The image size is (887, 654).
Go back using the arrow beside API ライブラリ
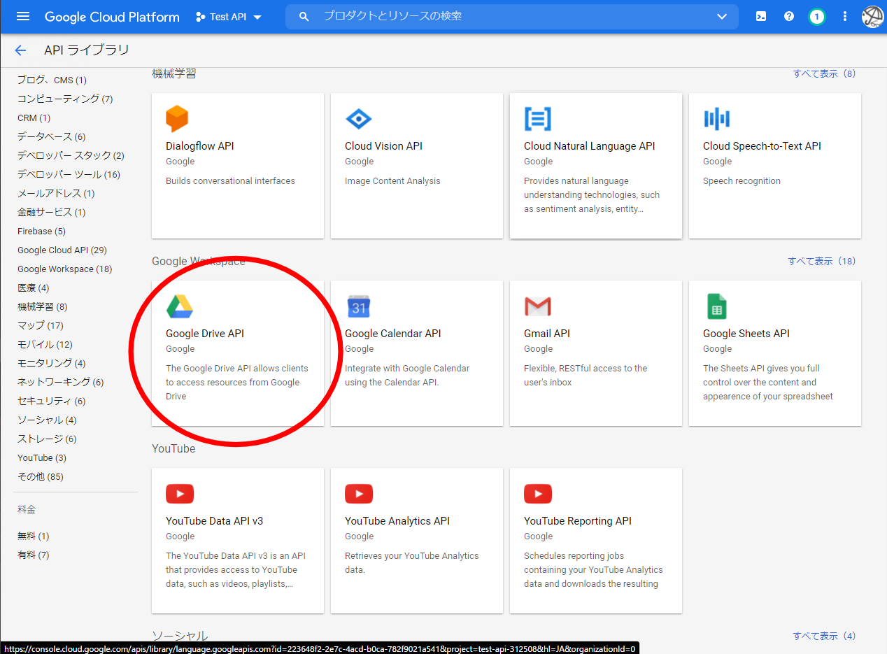pyautogui.click(x=20, y=50)
